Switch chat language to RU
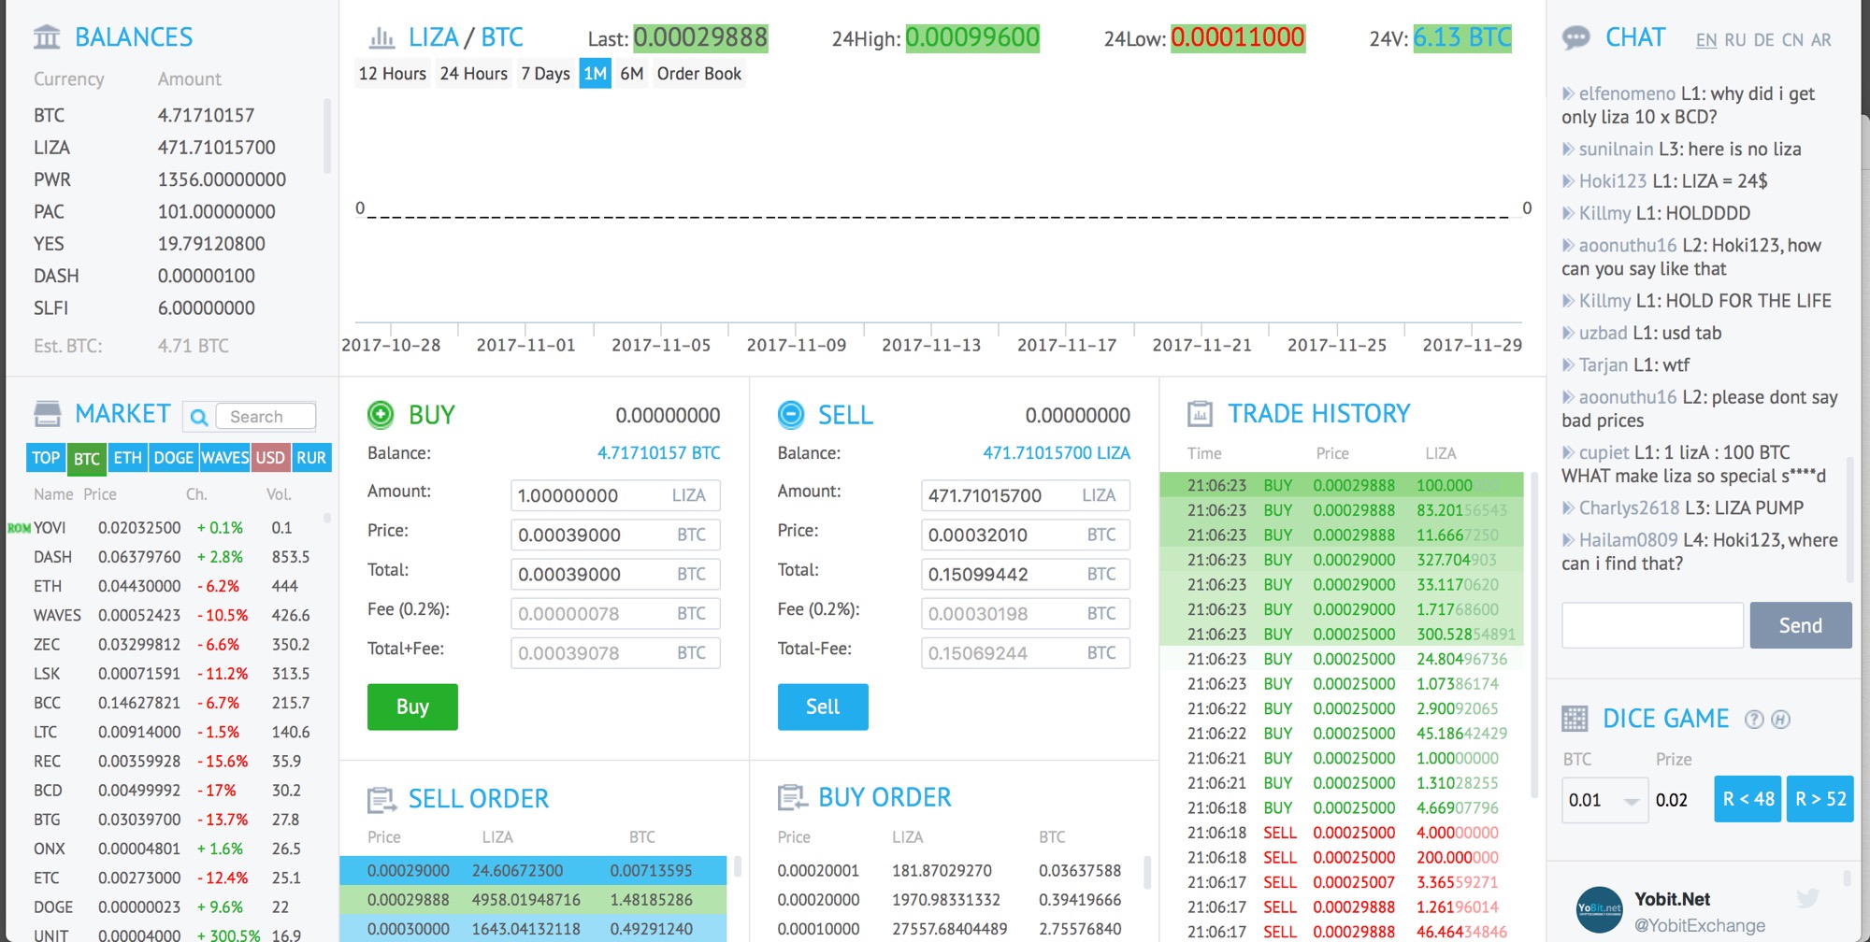Screen dimensions: 1870x942 click(1735, 40)
